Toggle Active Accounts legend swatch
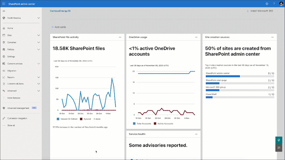This screenshot has height=160, width=285. [155, 123]
